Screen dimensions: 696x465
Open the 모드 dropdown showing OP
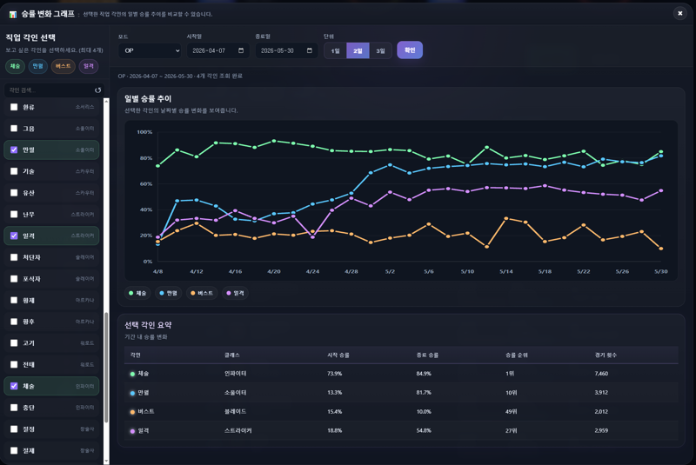pos(150,50)
